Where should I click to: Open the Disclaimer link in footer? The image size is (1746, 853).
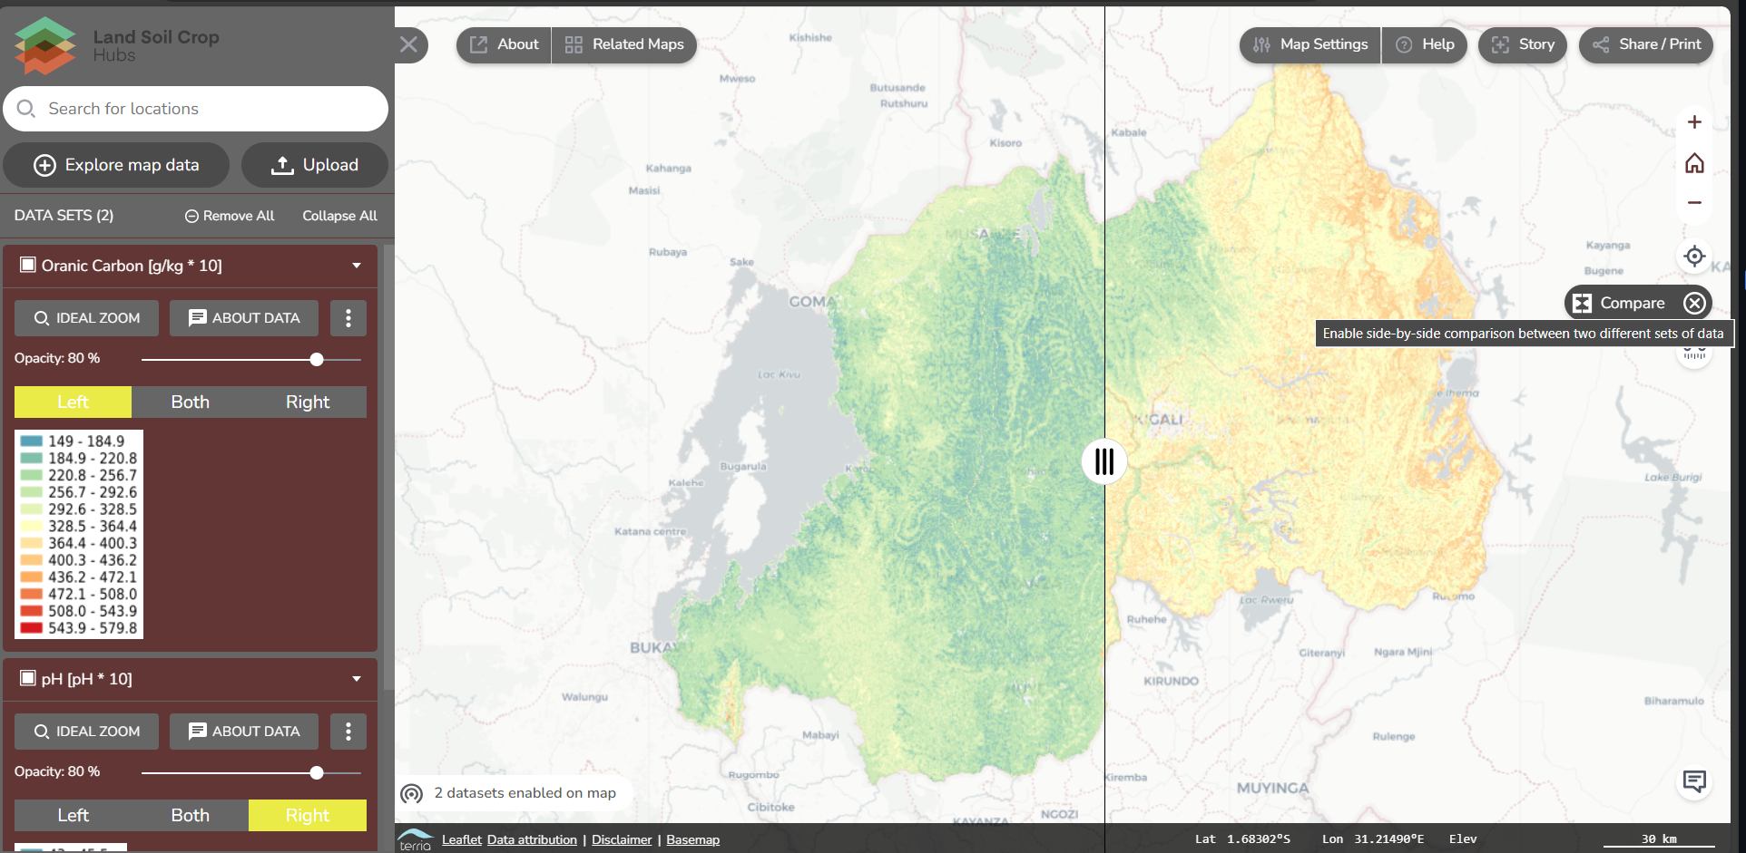click(621, 839)
